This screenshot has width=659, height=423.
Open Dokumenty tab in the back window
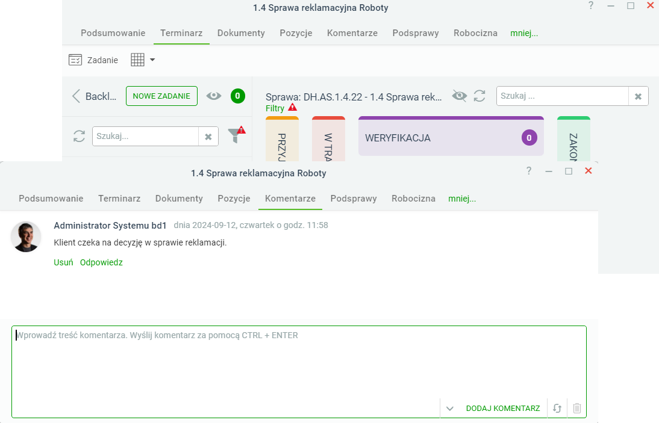click(241, 33)
